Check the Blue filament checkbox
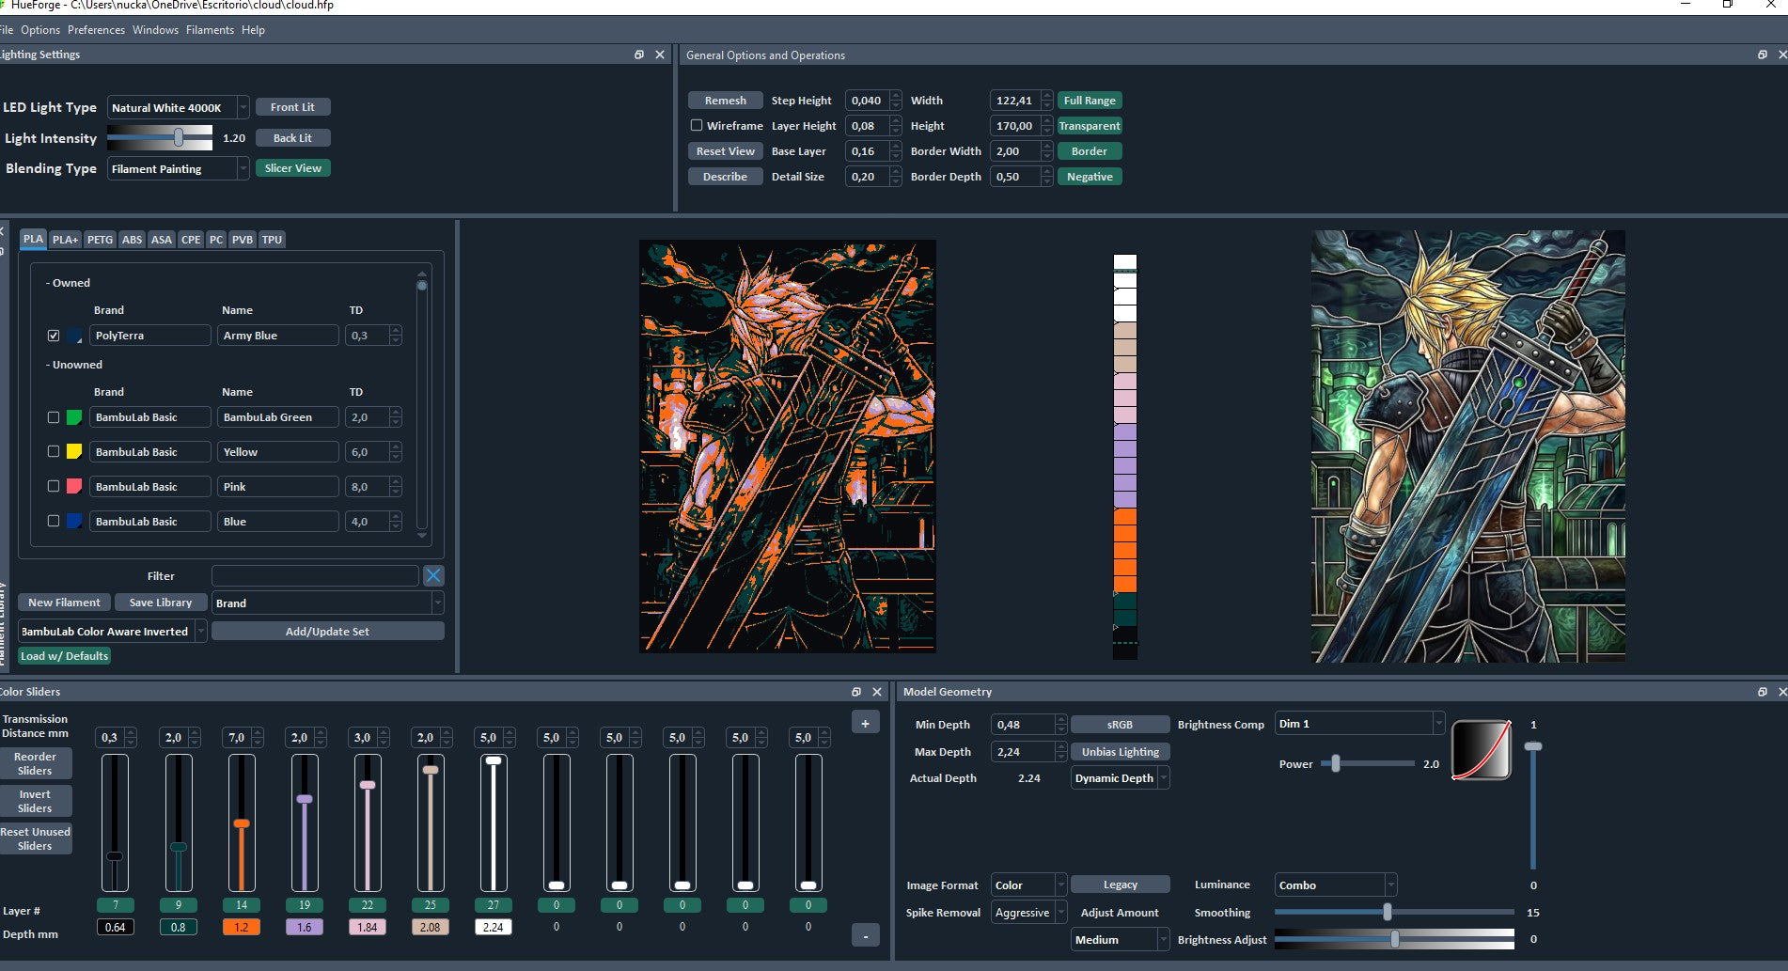 [x=54, y=522]
